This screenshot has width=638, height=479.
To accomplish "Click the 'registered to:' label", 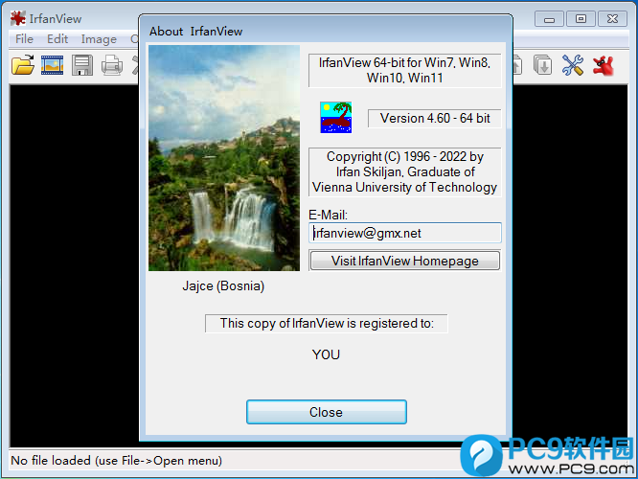I will coord(327,323).
